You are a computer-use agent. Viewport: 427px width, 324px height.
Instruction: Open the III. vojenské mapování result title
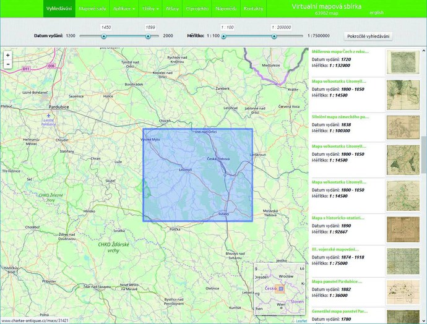pyautogui.click(x=340, y=247)
